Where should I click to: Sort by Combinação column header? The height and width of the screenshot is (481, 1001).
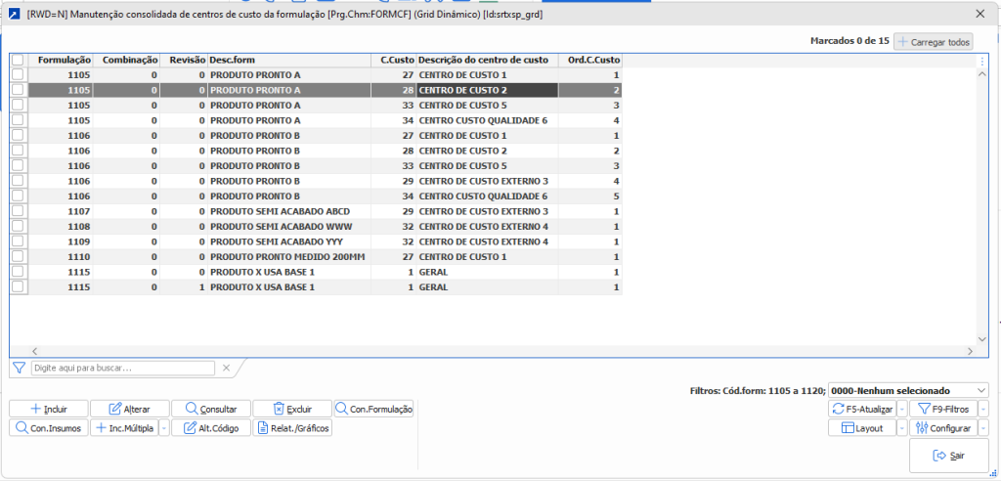point(126,60)
